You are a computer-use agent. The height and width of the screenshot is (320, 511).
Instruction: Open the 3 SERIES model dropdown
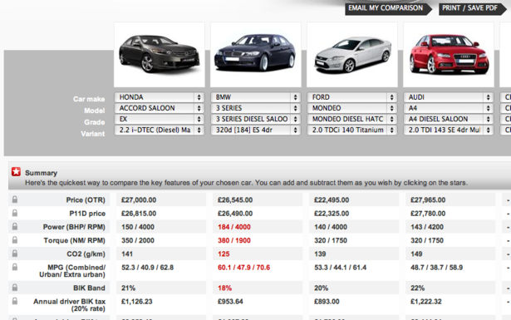coord(256,108)
